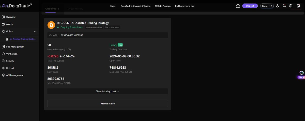305x121 pixels.
Task: Click the PnL share arrow icon
Action: (61, 56)
